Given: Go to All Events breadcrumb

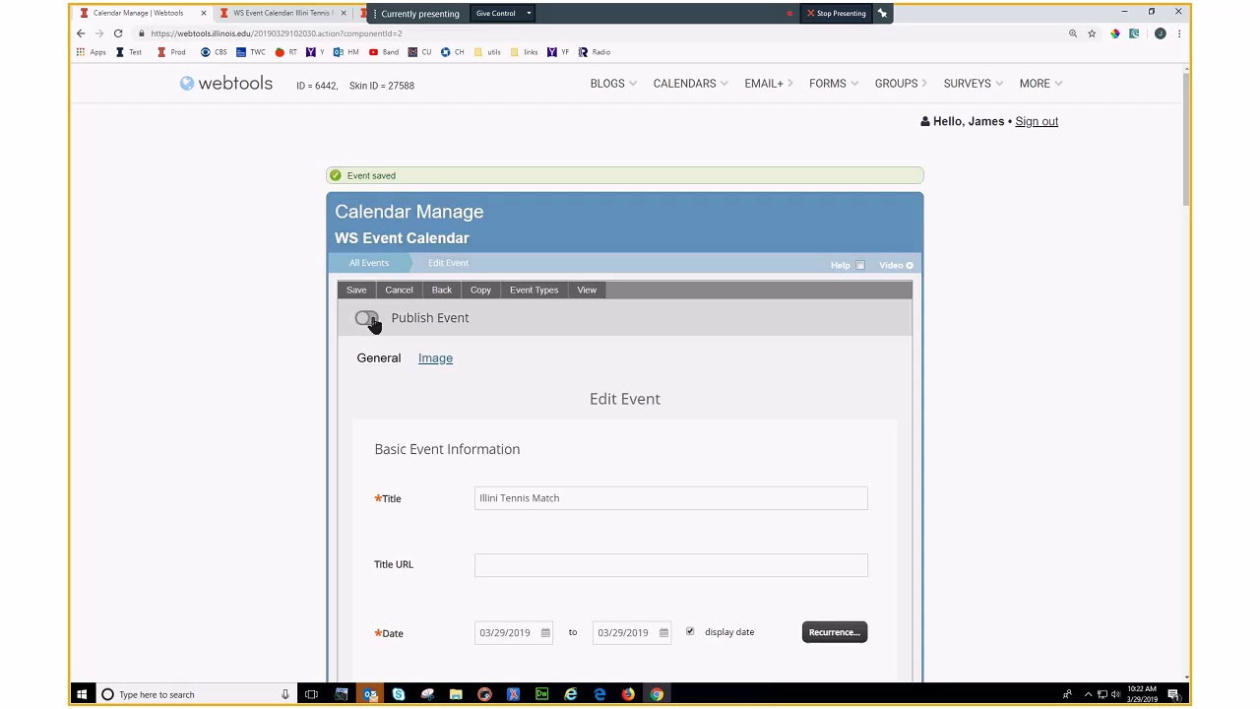Looking at the screenshot, I should (369, 263).
